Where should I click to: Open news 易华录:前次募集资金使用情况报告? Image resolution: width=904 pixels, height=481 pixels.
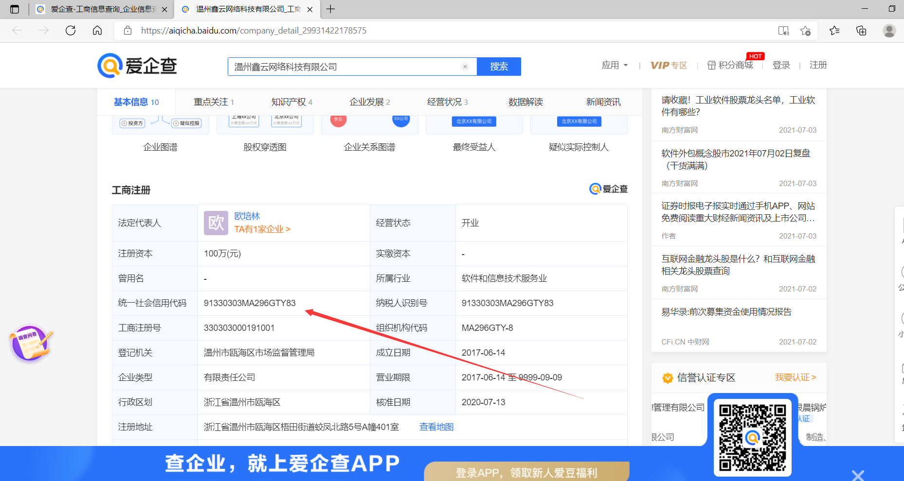tap(726, 312)
